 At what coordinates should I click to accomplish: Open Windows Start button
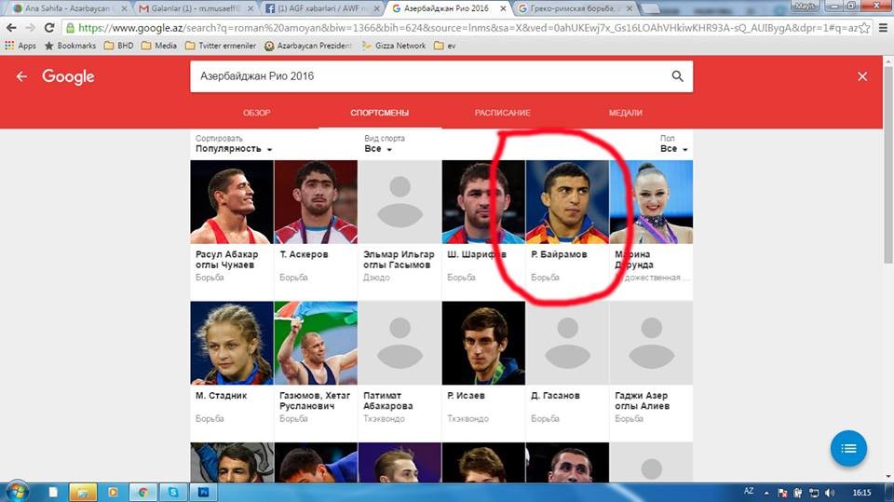16,492
